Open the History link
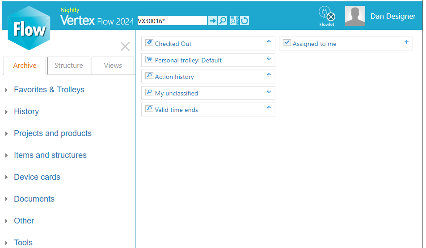 tap(26, 112)
